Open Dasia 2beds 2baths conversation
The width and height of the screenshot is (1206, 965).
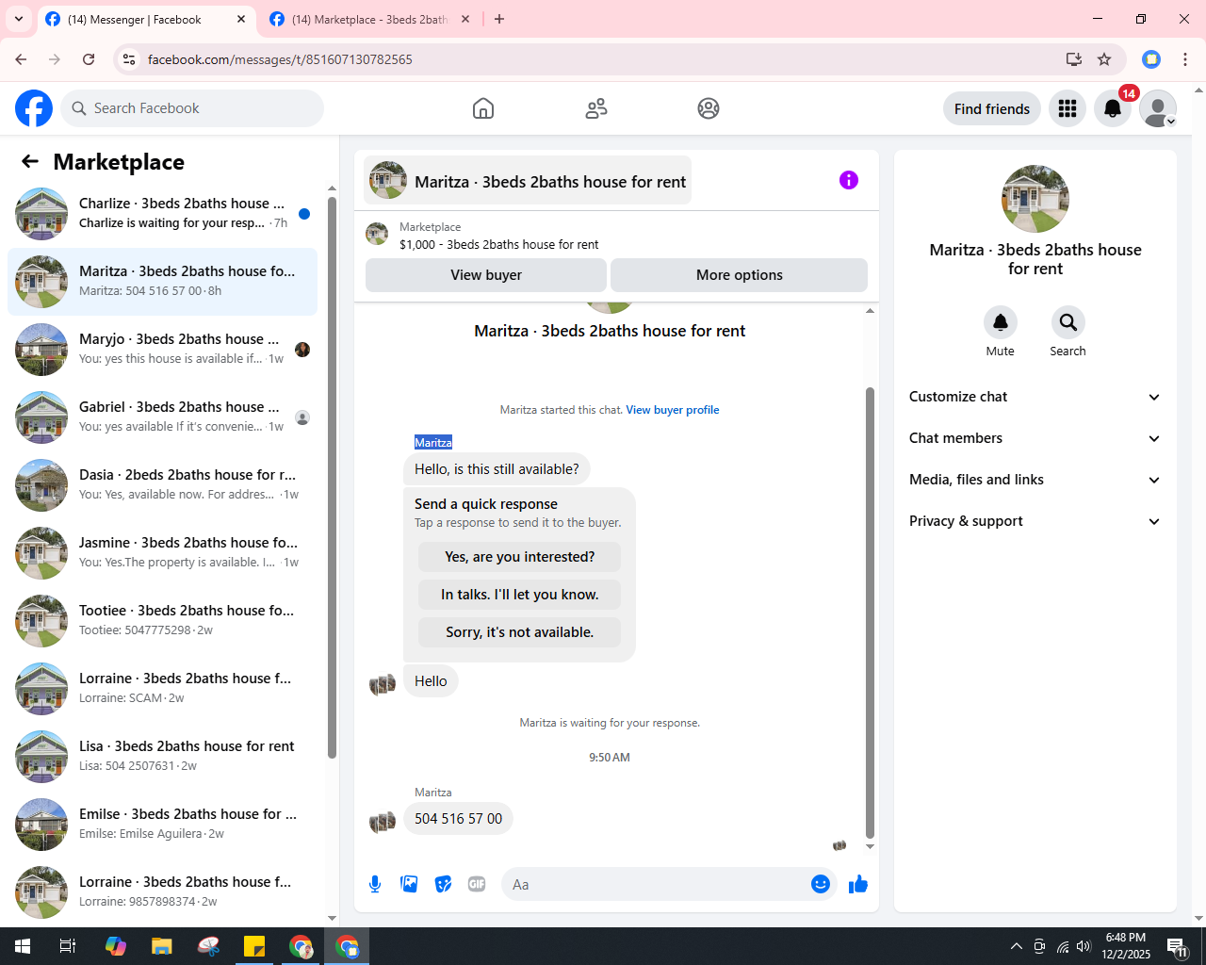(162, 485)
